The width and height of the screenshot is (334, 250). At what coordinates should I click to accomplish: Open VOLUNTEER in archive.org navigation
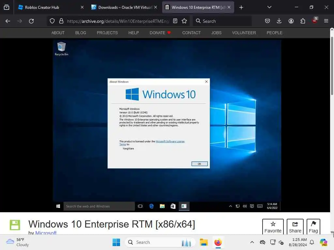(244, 33)
